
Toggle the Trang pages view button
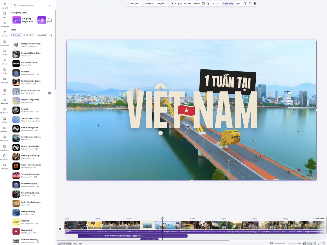click(308, 244)
